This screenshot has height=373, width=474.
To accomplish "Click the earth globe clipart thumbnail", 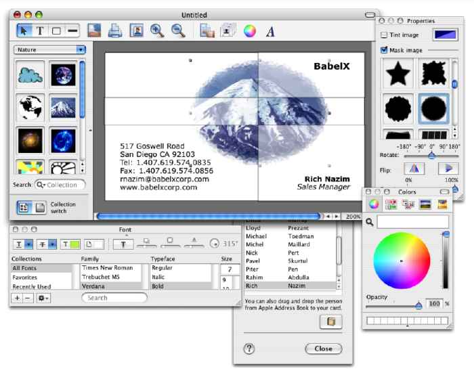I will [62, 75].
